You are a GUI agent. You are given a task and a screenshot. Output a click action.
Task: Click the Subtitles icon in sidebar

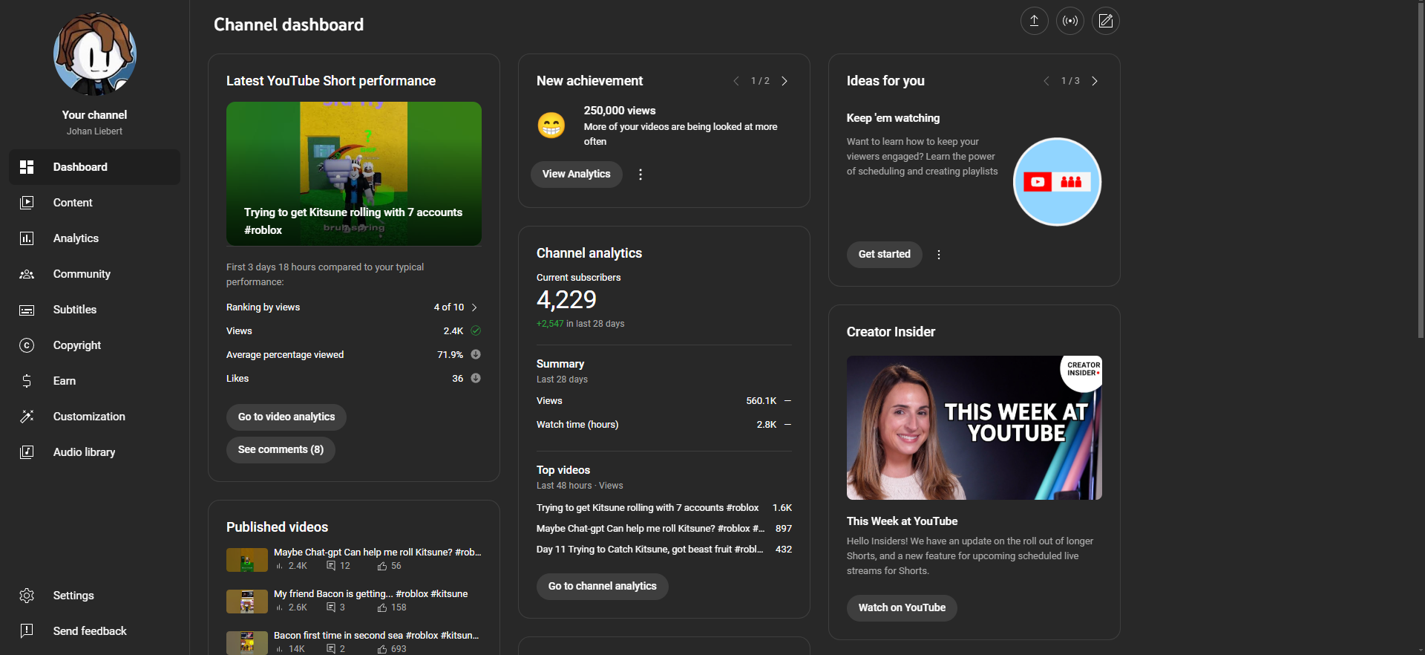tap(27, 310)
